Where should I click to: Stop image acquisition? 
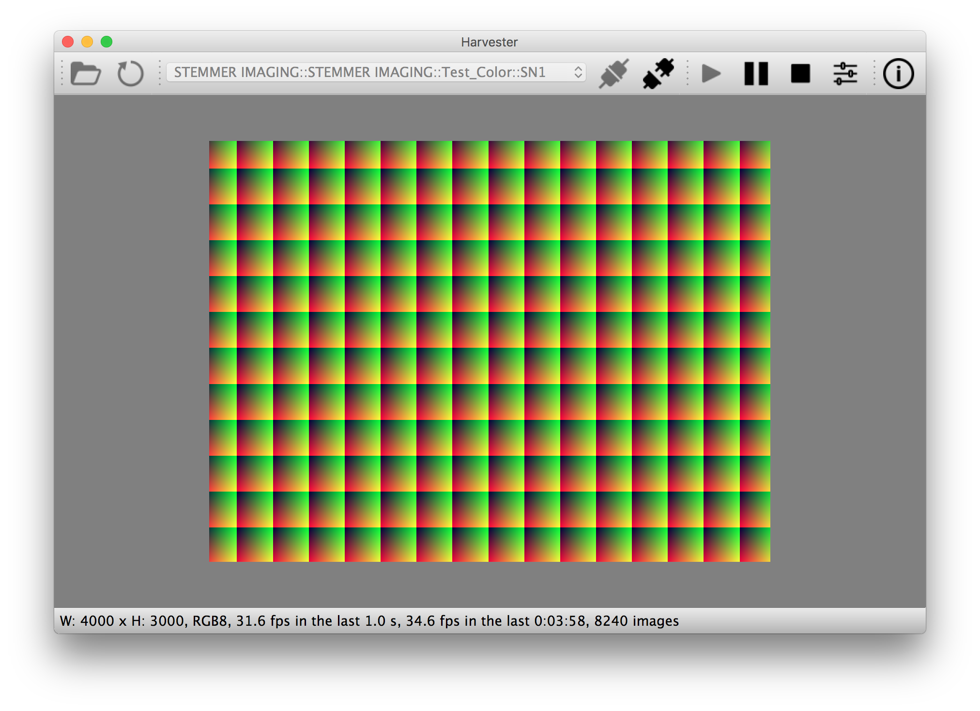pyautogui.click(x=800, y=74)
